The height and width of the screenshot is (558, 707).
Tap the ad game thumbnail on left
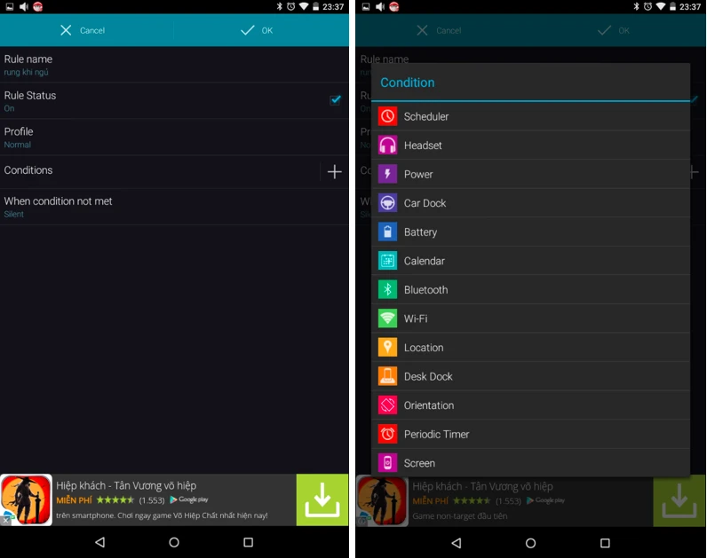(x=26, y=499)
